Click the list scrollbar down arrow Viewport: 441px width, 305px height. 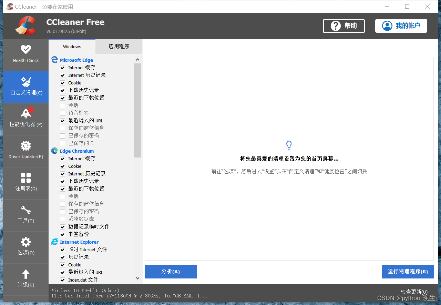point(138,278)
